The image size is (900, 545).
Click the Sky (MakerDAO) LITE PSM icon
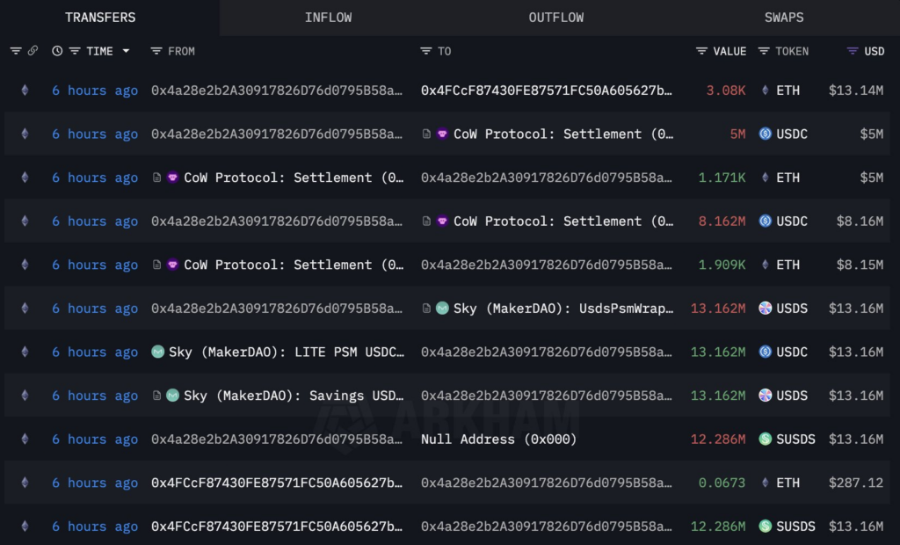(x=158, y=352)
